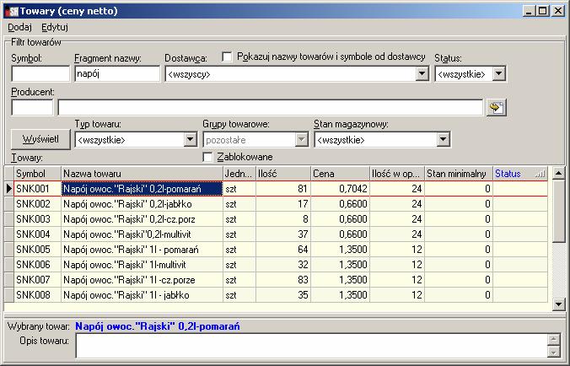Viewport: 570px width, 366px height.
Task: Click Napój owoc."Rajski"0,2l-multivit cell
Action: coord(142,234)
